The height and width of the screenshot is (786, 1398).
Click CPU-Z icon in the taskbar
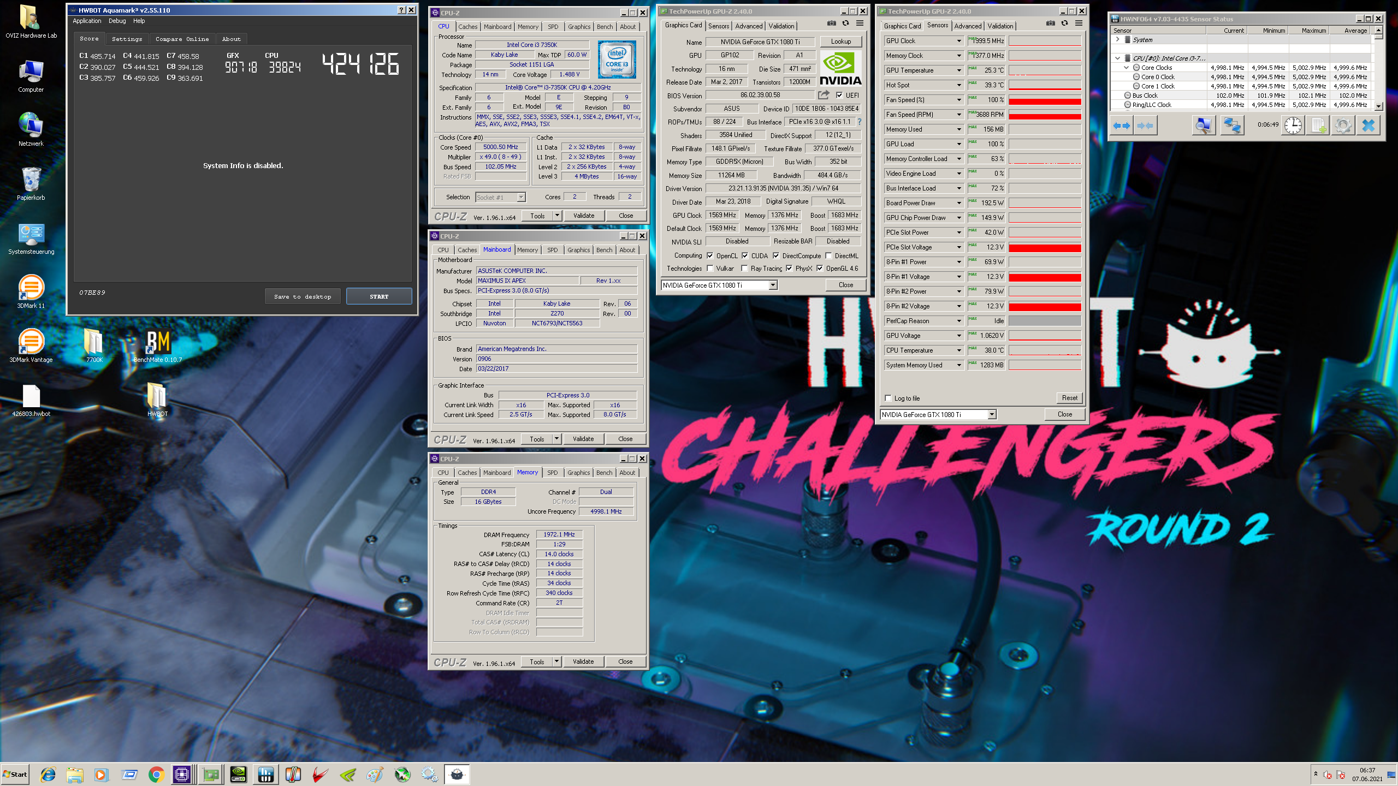point(181,774)
